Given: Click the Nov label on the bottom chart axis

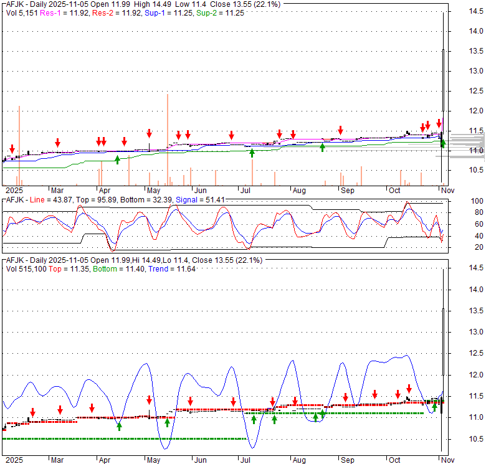Looking at the screenshot, I should coord(444,460).
